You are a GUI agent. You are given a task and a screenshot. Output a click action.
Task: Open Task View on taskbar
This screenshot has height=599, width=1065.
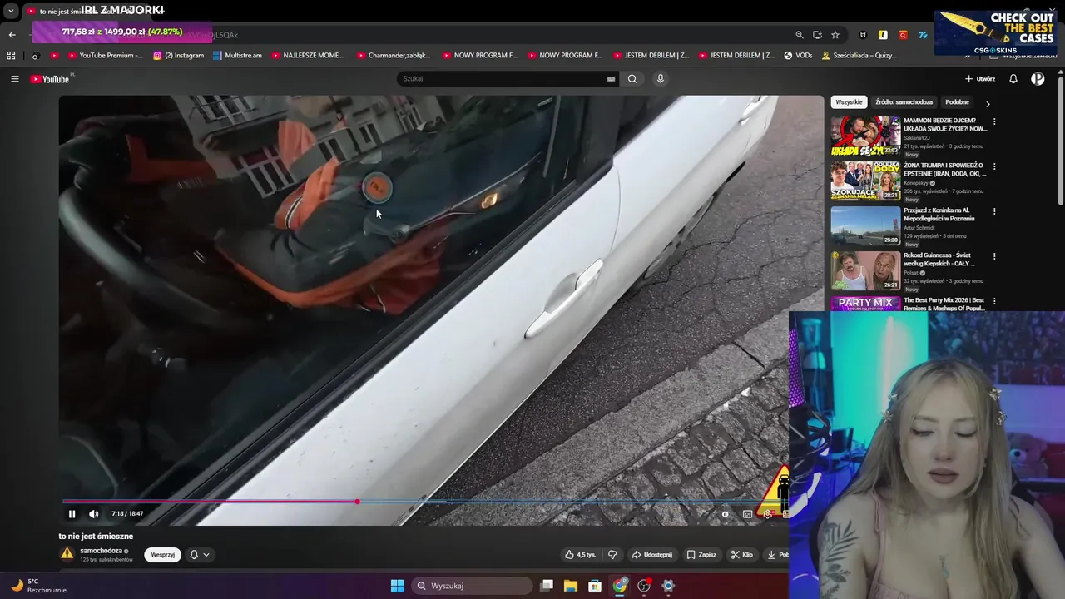pos(547,586)
